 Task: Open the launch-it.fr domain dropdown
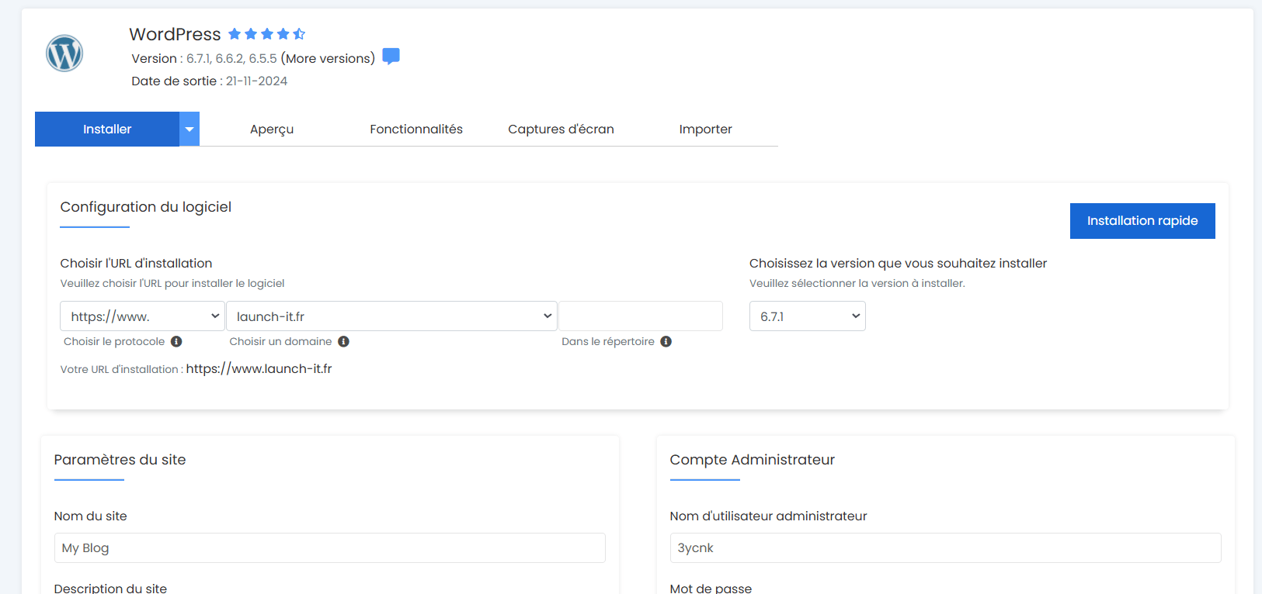point(391,316)
